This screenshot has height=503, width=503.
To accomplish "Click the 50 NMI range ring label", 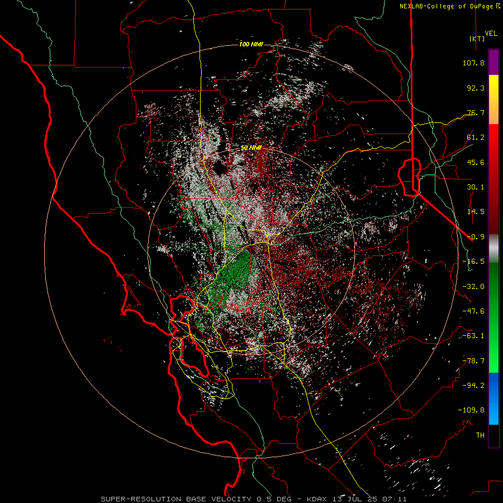I will 251,148.
